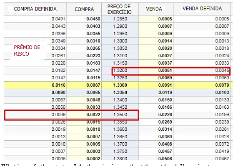The width and height of the screenshot is (233, 166).
Task: Click the VENDA DEFINIDA value 0.0045
Action: coord(222,71)
